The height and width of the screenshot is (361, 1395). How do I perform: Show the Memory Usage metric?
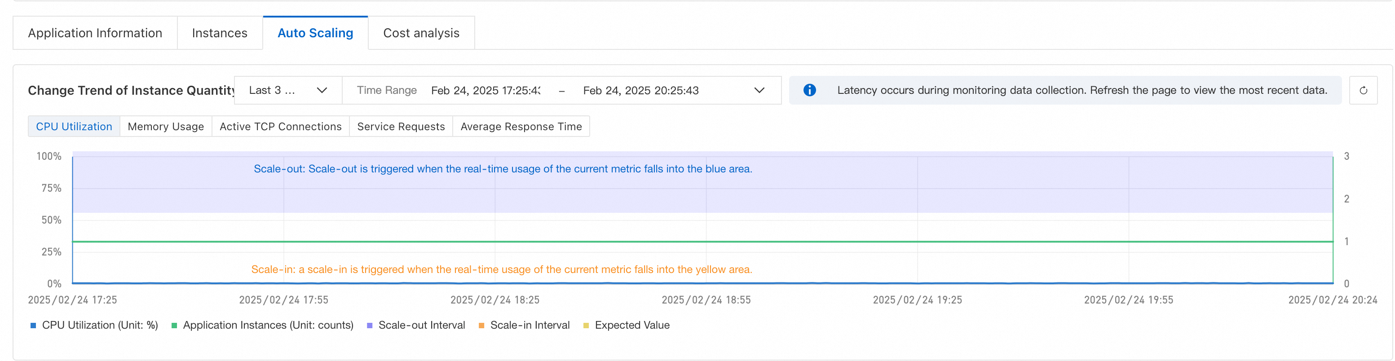point(166,127)
